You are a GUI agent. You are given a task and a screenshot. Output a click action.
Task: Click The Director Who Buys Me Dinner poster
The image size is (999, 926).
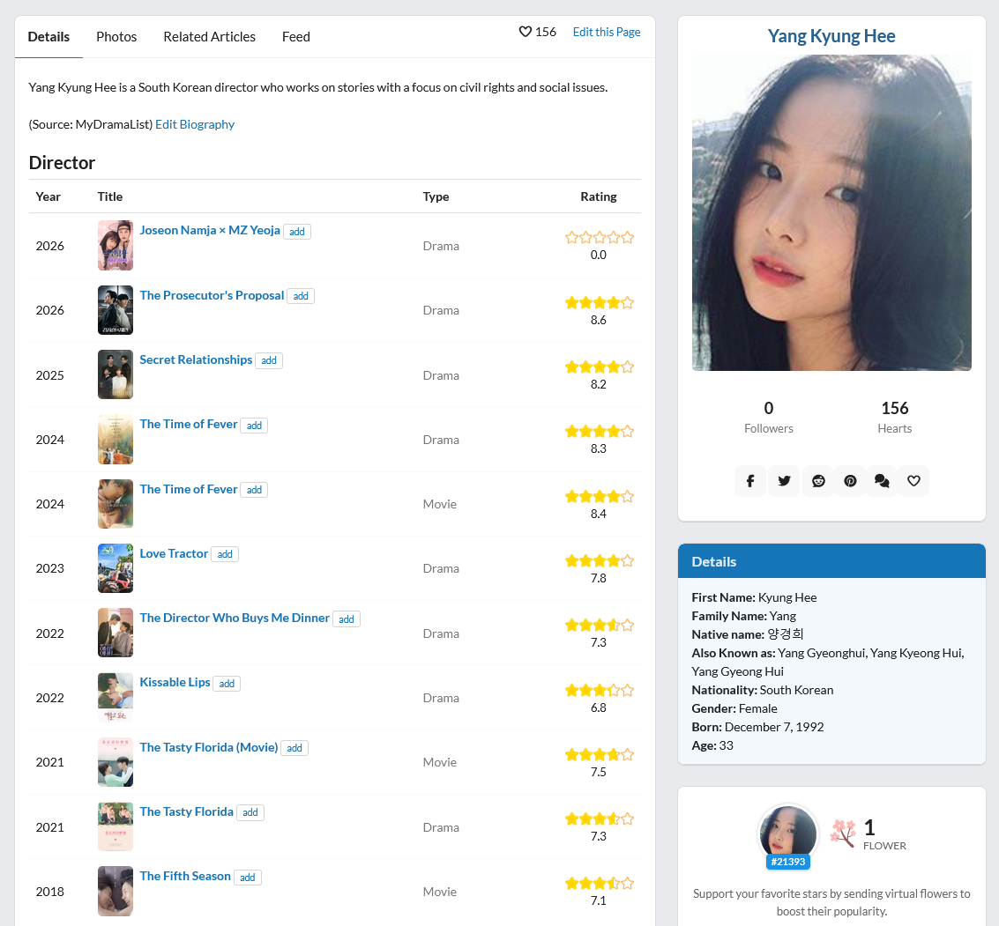click(116, 633)
